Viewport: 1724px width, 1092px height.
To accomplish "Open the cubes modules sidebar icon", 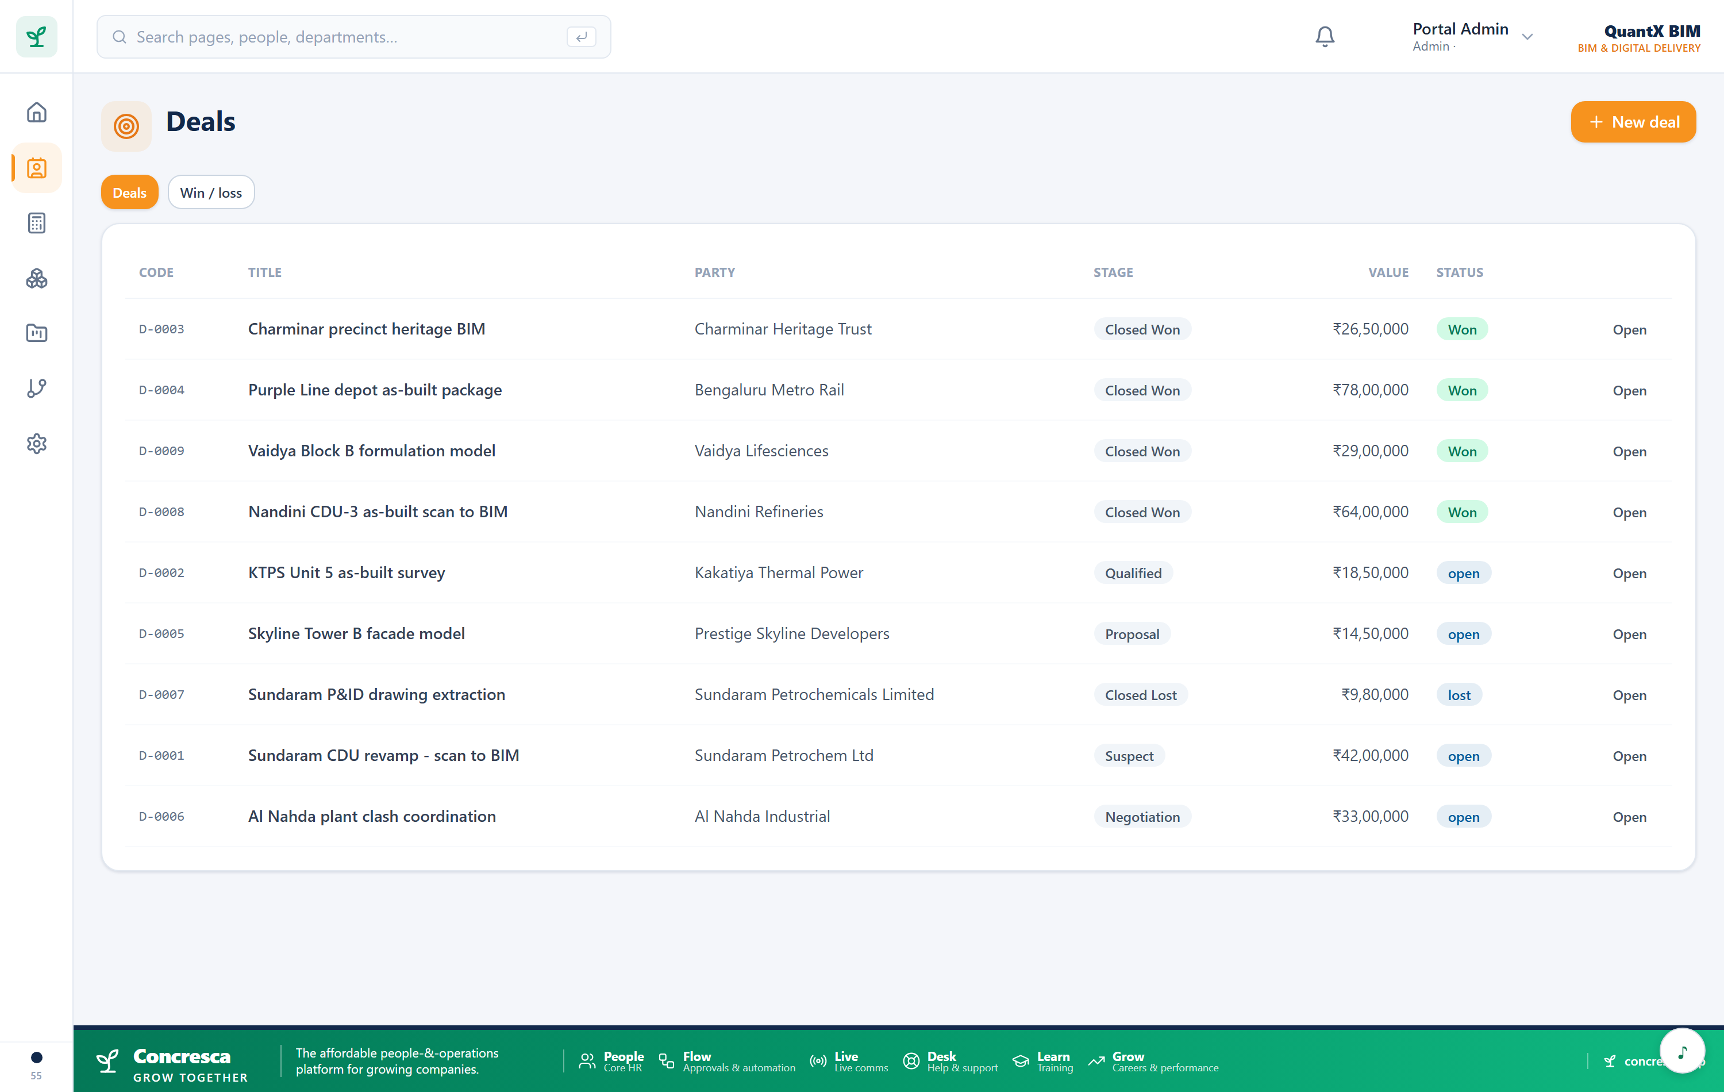I will pos(37,278).
